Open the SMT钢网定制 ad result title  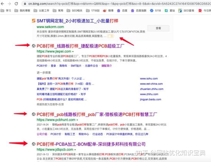coord(77,21)
